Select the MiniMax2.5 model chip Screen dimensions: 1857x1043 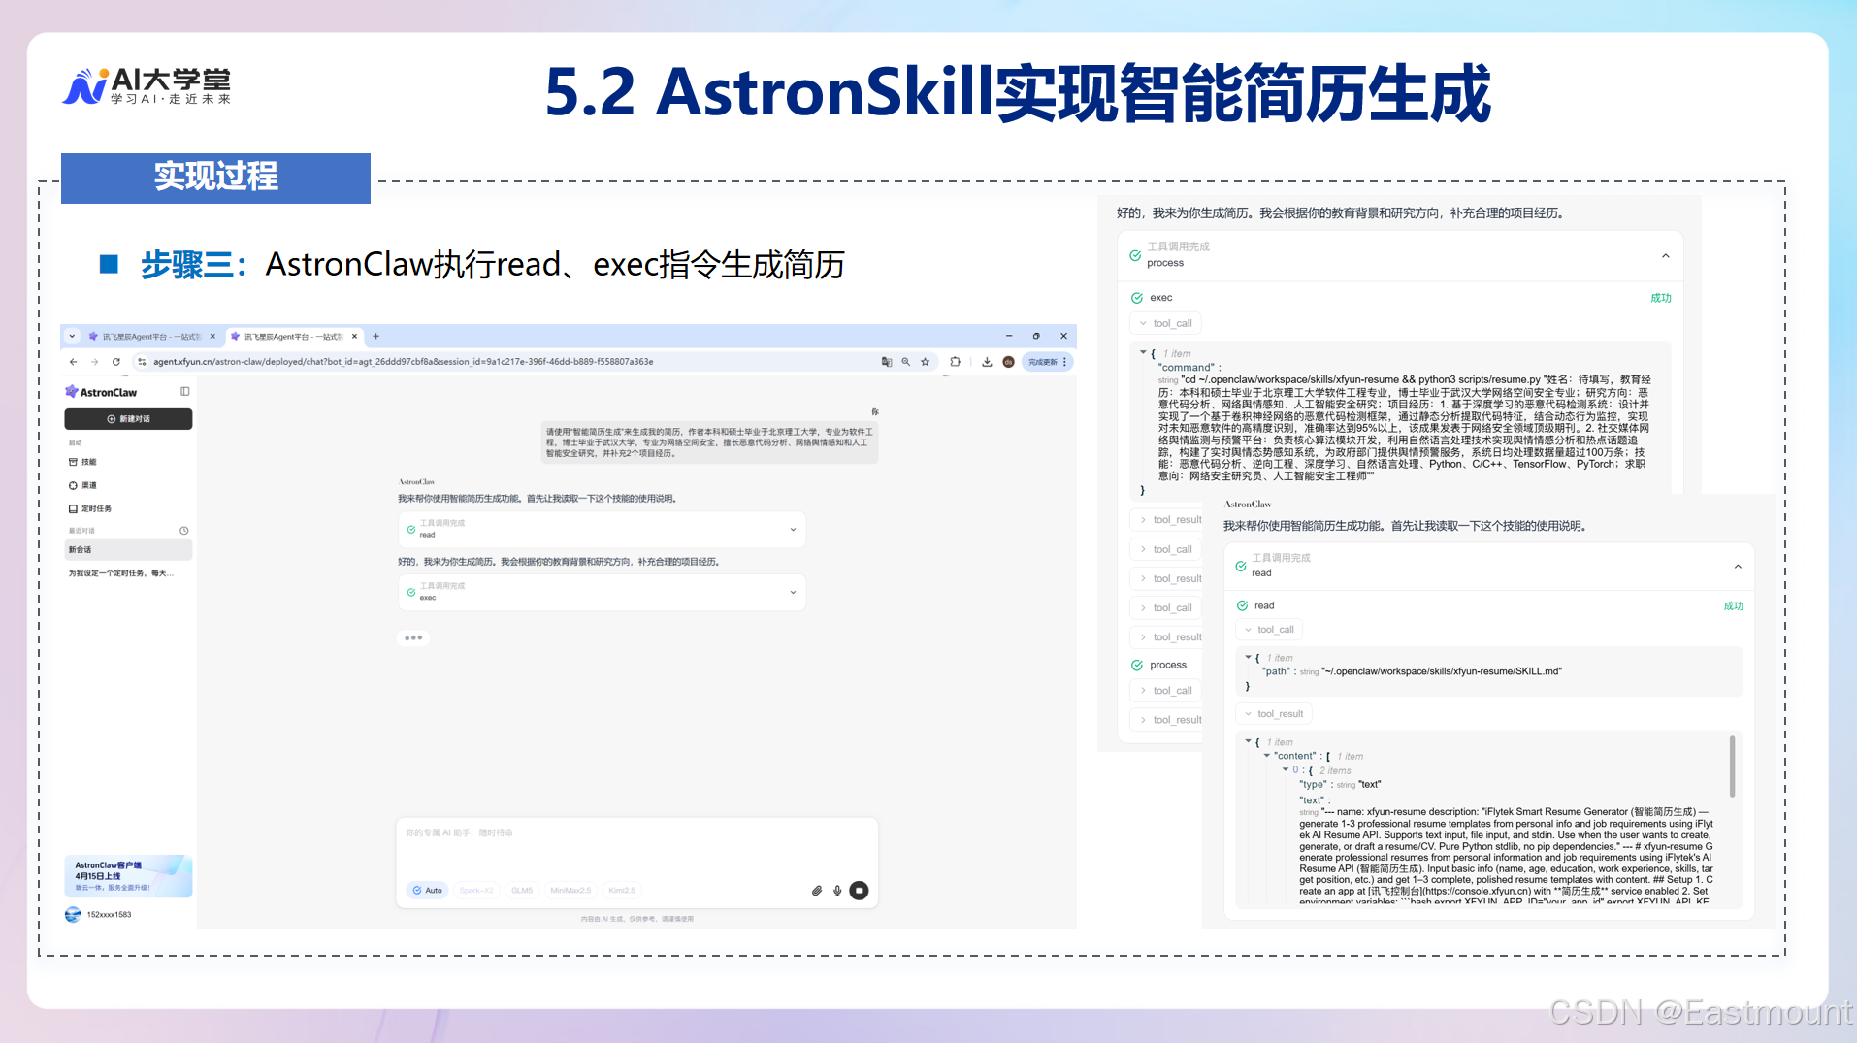(x=570, y=891)
